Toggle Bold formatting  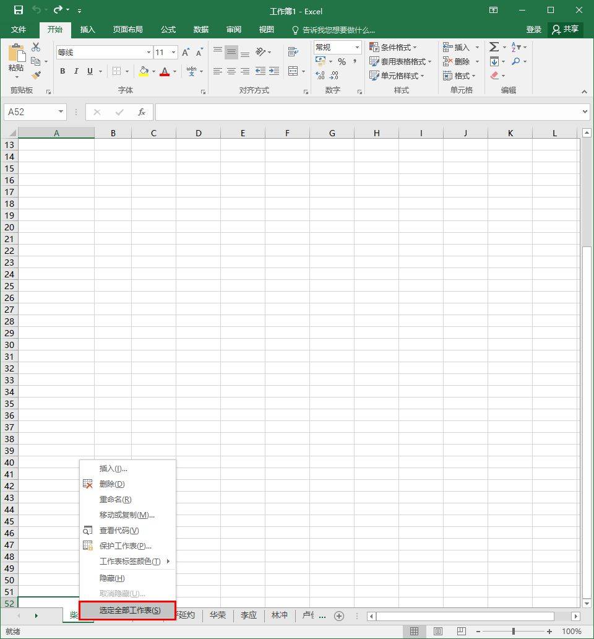62,71
